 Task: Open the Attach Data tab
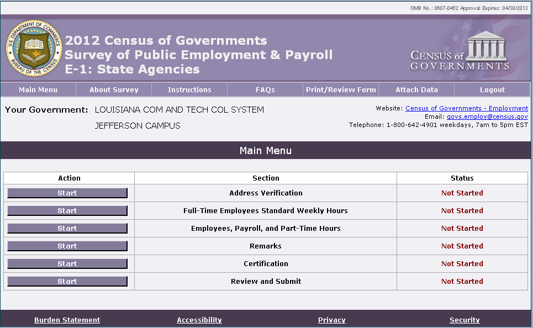(416, 90)
